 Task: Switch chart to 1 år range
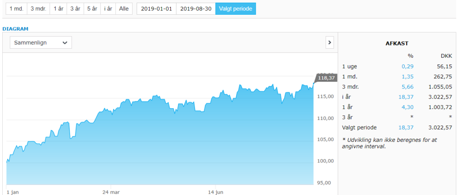[58, 9]
